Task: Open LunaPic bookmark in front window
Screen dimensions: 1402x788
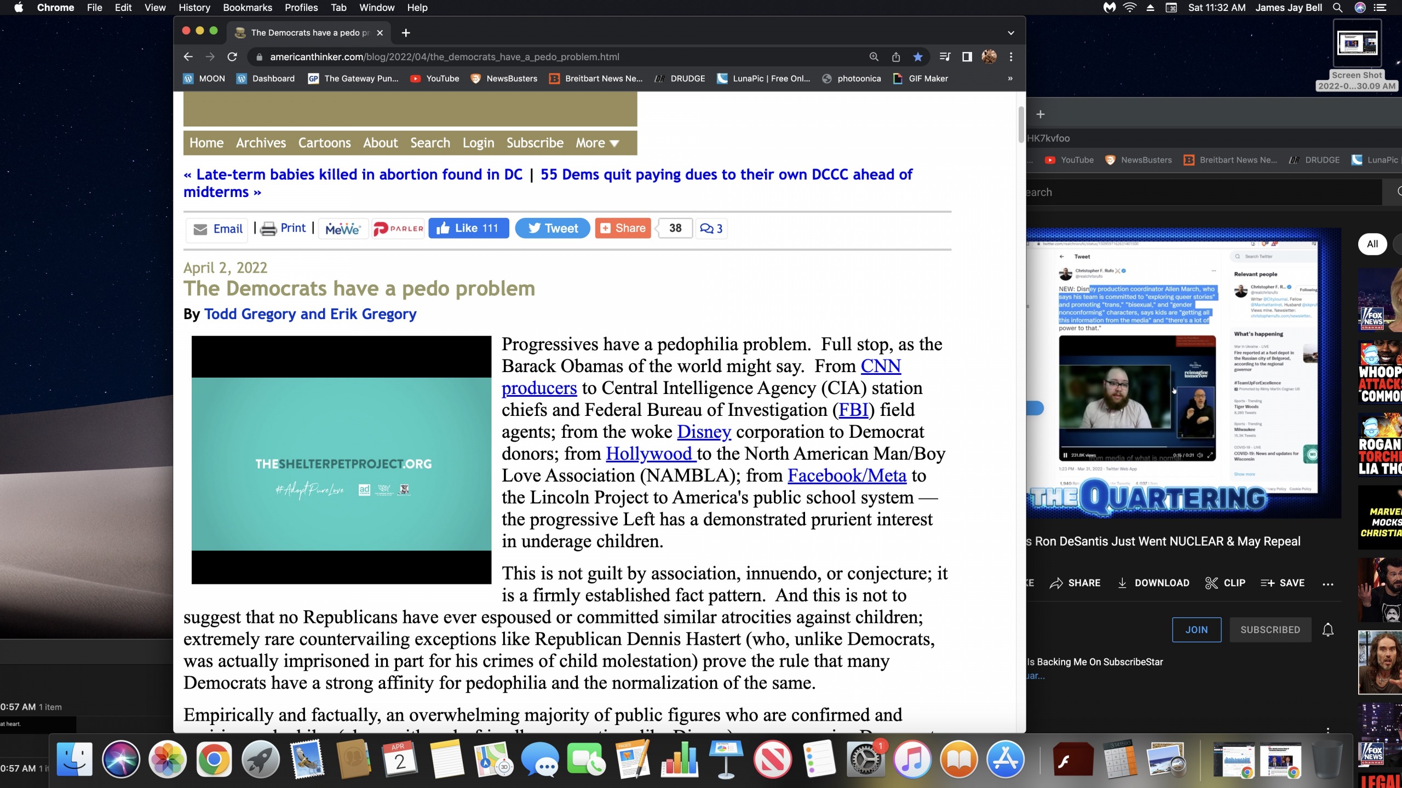Action: pos(764,78)
